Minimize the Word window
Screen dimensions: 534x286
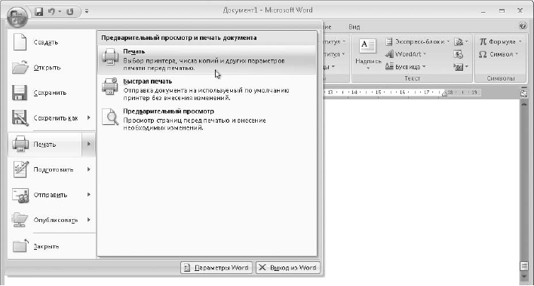[483, 11]
